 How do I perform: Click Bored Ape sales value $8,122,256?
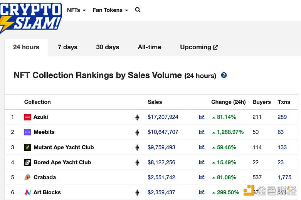coord(161,162)
